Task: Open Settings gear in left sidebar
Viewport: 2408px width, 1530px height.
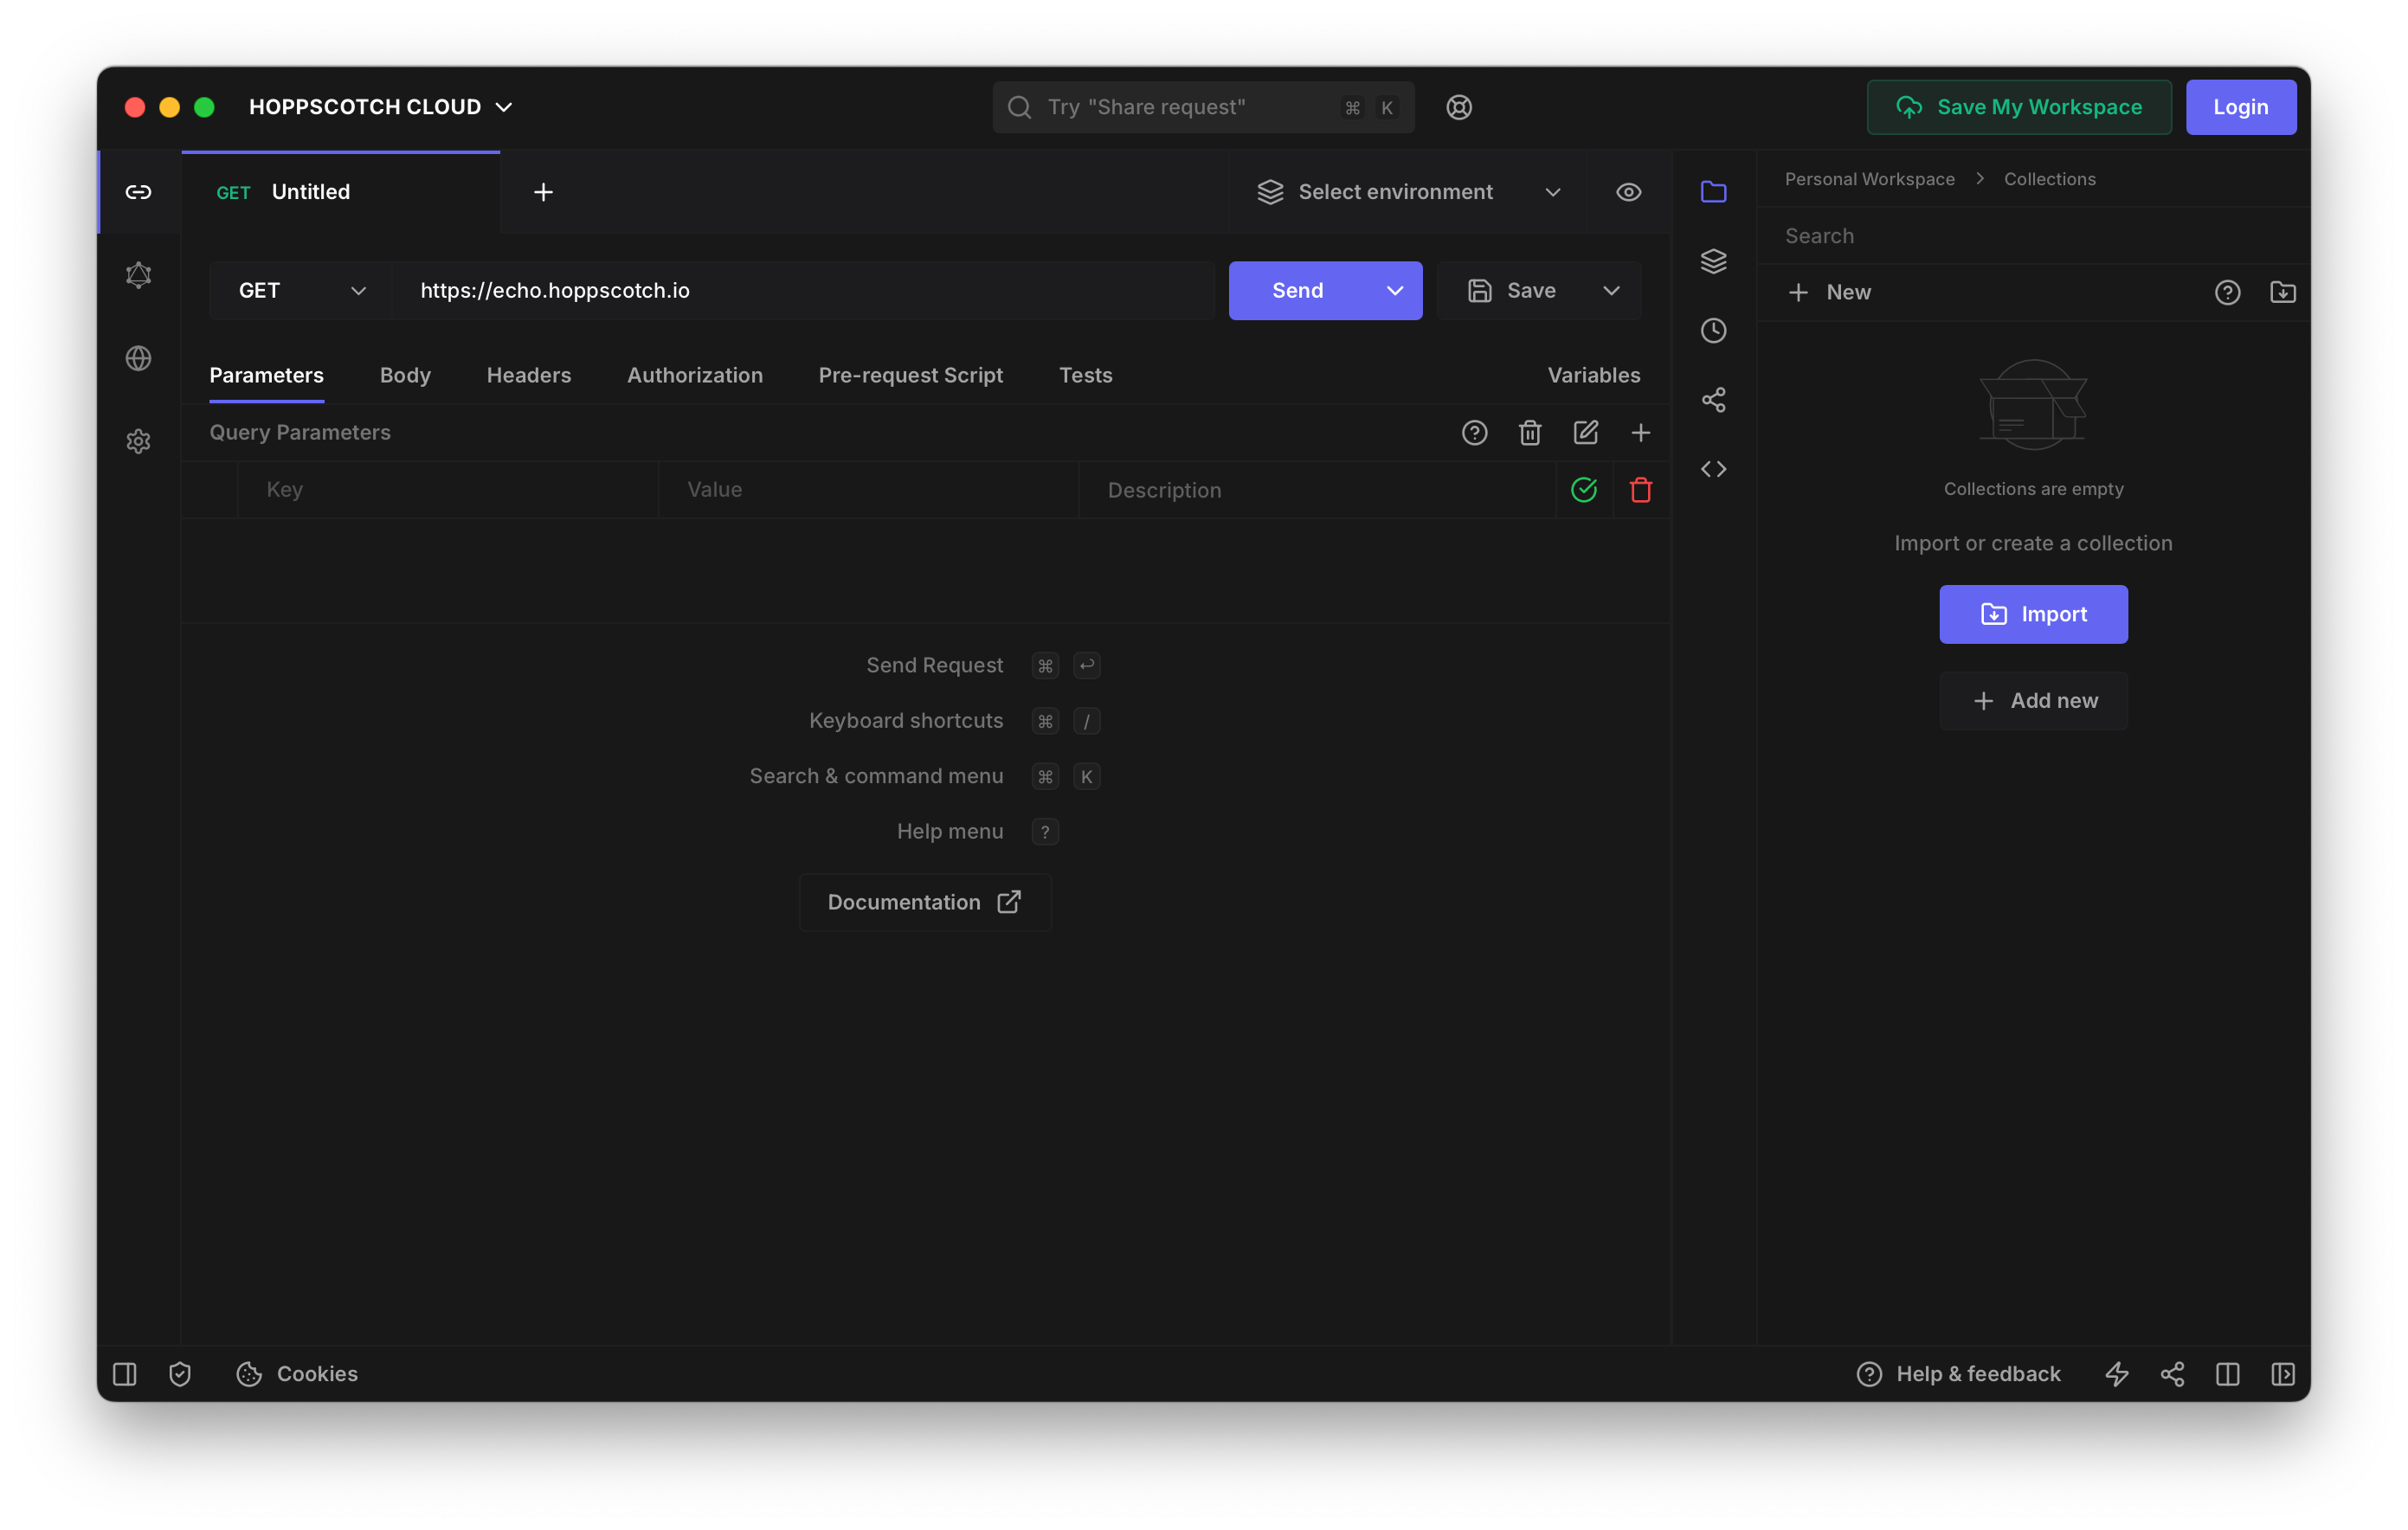Action: pyautogui.click(x=138, y=441)
